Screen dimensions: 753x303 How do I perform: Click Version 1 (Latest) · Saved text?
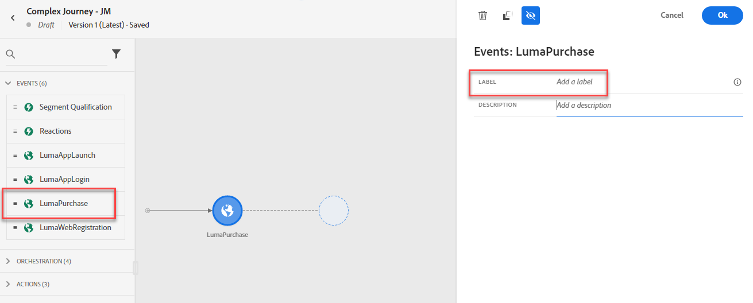tap(109, 25)
